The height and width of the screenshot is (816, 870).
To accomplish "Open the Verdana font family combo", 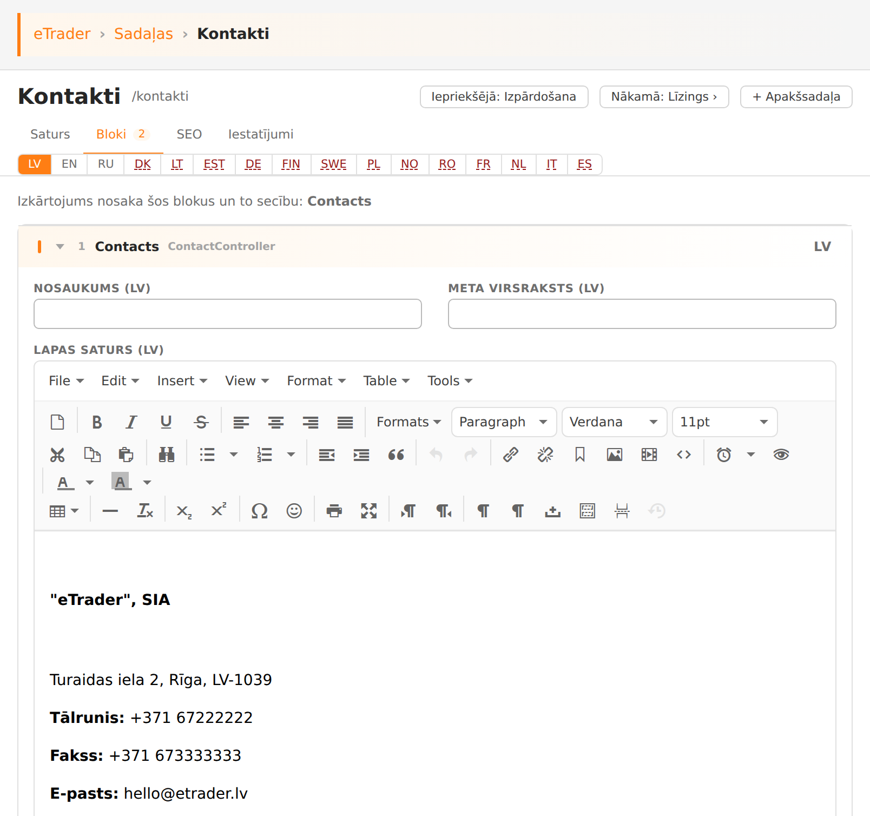I will coord(614,422).
